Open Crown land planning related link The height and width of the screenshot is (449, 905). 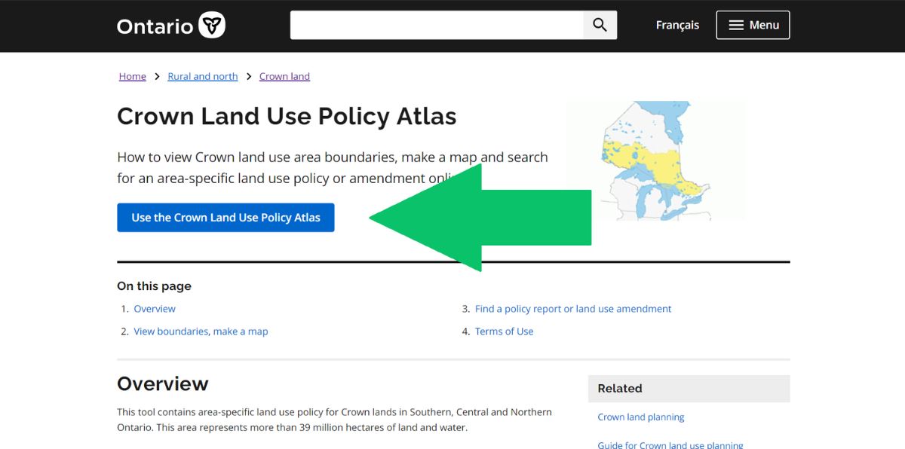[x=641, y=417]
